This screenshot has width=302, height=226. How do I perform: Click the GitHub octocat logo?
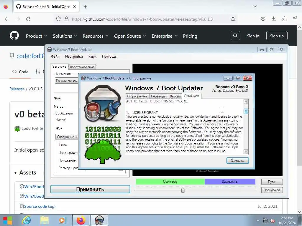pos(14,36)
